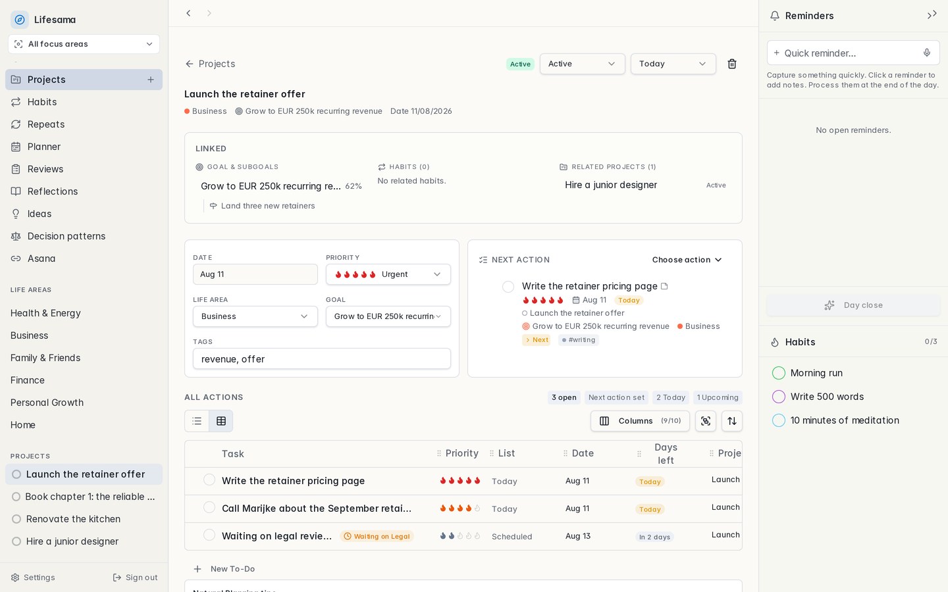Click the Reminders bell icon
This screenshot has height=592, width=948.
tap(775, 16)
